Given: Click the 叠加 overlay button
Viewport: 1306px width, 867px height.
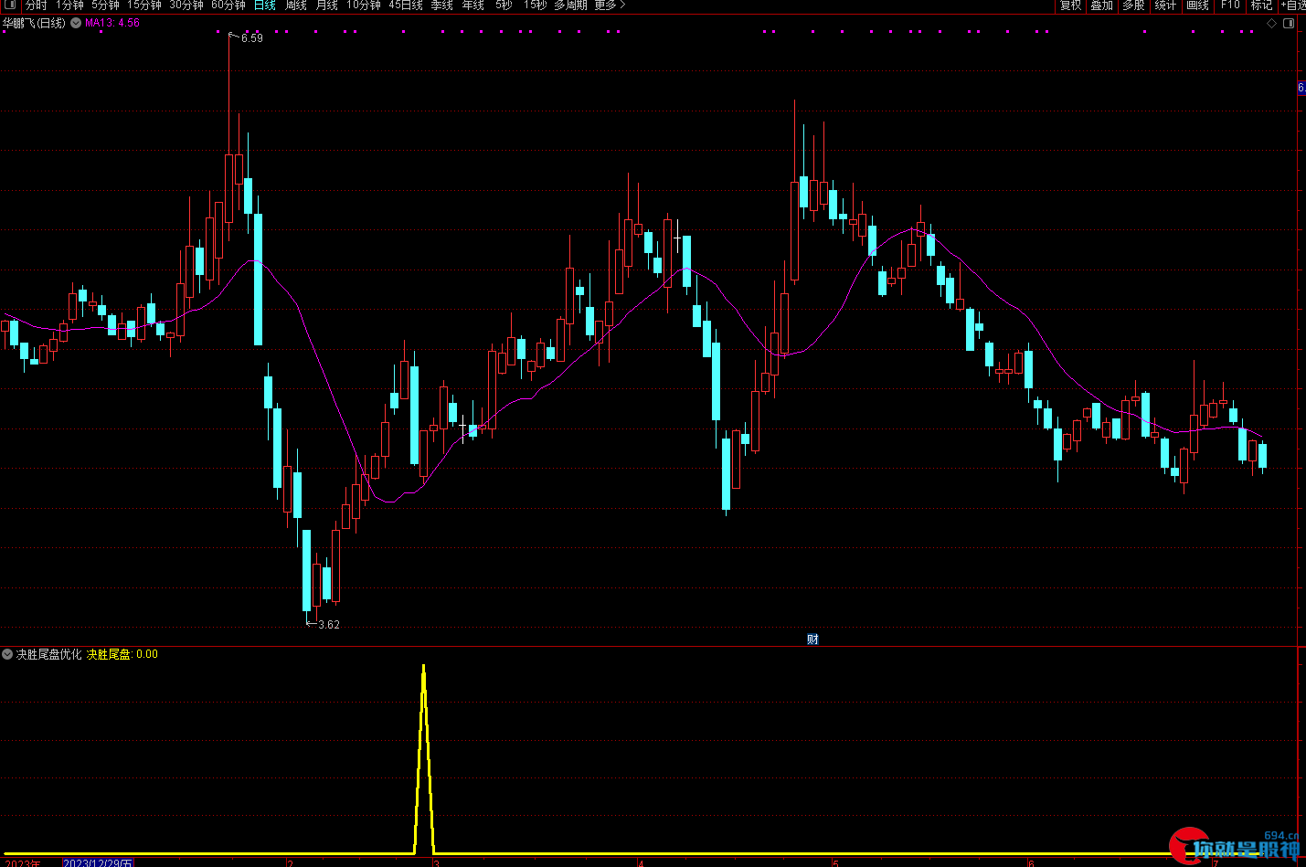Looking at the screenshot, I should [1102, 5].
